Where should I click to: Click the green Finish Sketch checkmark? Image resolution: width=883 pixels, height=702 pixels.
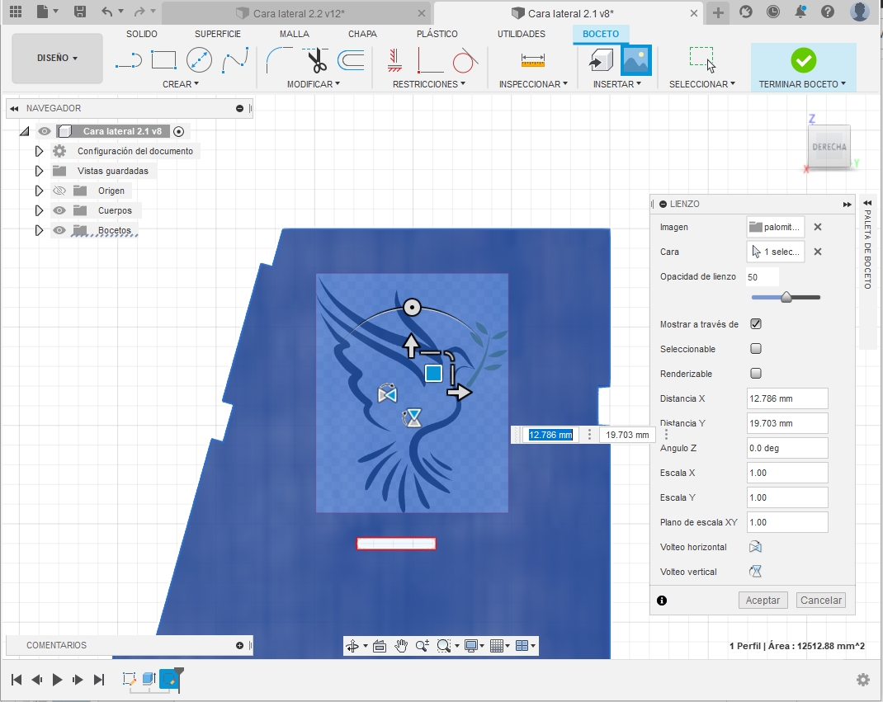[x=804, y=59]
